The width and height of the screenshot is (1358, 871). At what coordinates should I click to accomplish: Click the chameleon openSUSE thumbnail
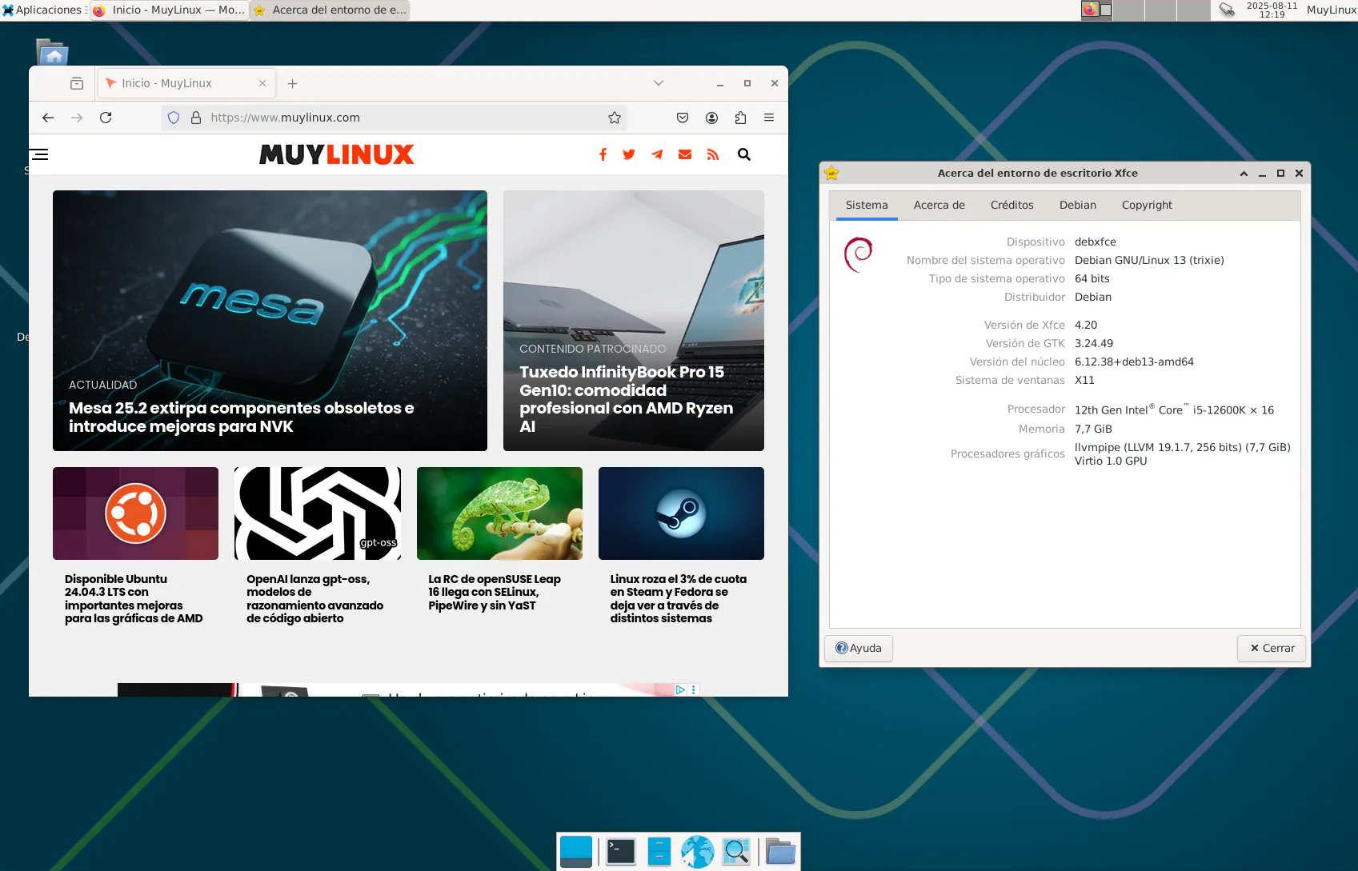[499, 513]
